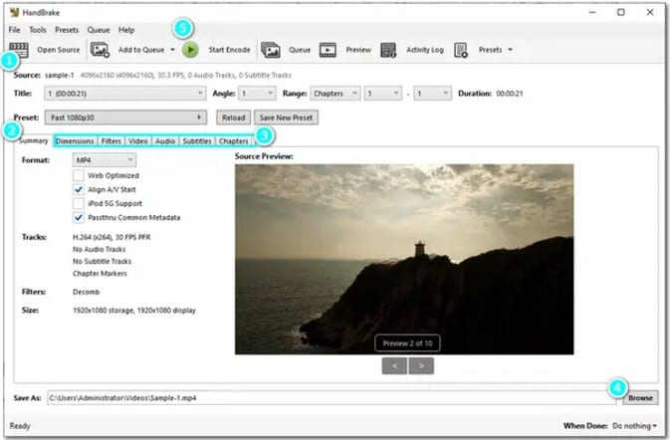Open the Range Chapters dropdown
The height and width of the screenshot is (440, 670).
pyautogui.click(x=335, y=94)
